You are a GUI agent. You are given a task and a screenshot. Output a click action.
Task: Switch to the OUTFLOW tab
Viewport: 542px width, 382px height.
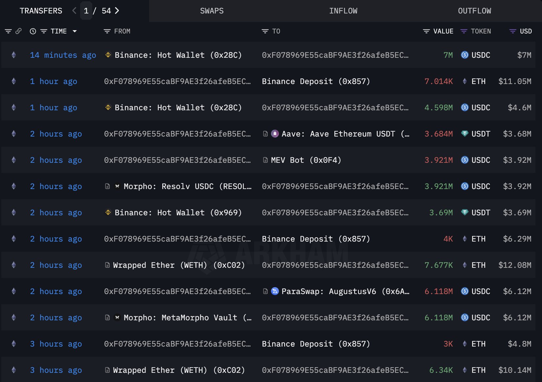(x=474, y=11)
